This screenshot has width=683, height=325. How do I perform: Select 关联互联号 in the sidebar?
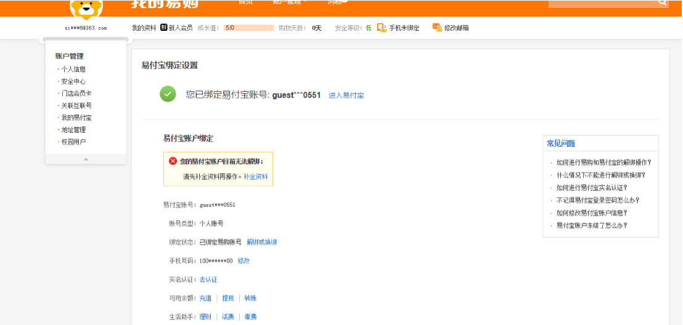(x=76, y=105)
